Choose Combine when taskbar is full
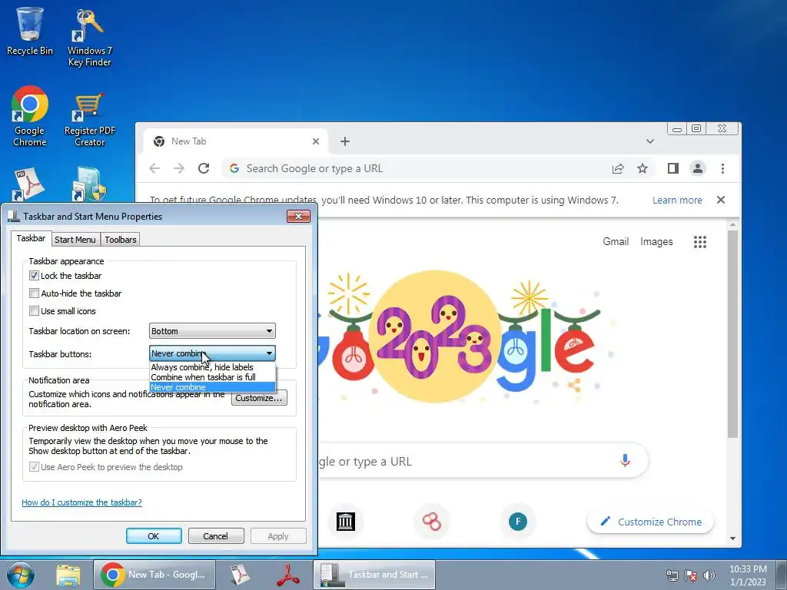Screen dimensions: 787x590 [x=212, y=376]
